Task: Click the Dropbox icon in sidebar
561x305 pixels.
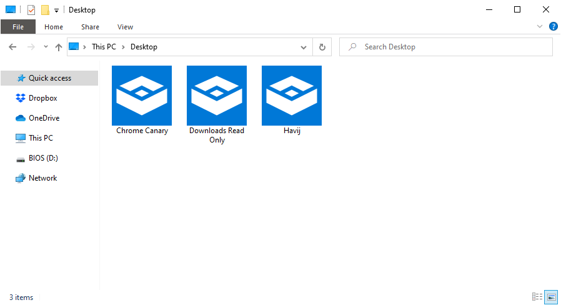Action: click(x=20, y=98)
